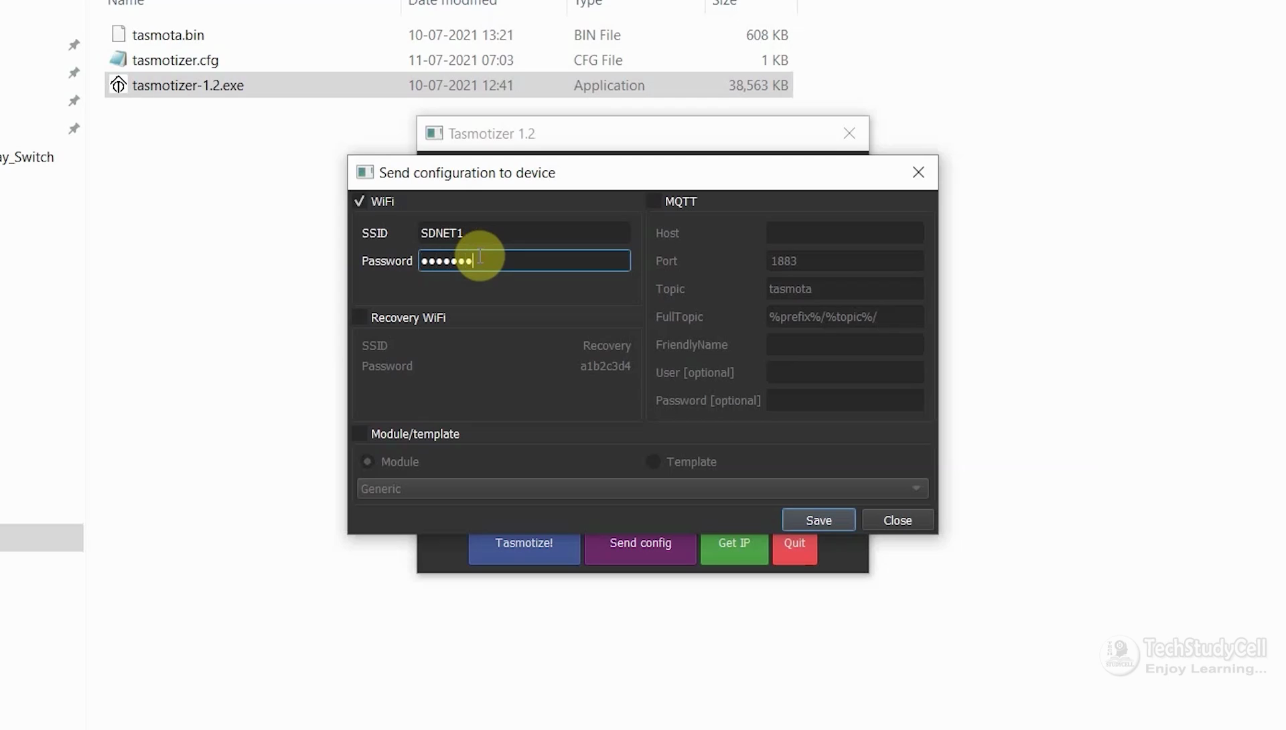Close the Send configuration to device dialog
Screen dimensions: 1286x730
point(918,172)
